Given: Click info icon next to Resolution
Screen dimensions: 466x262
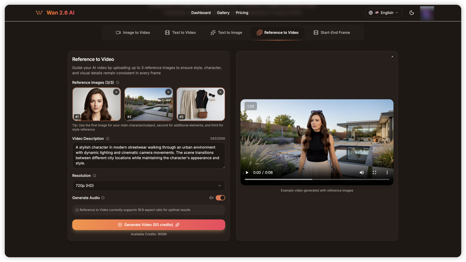Looking at the screenshot, I should (94, 176).
